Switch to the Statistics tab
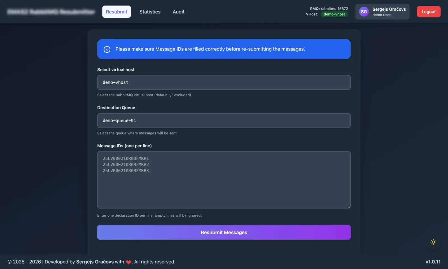 pyautogui.click(x=150, y=12)
